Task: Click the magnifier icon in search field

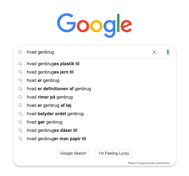Action: click(x=20, y=52)
